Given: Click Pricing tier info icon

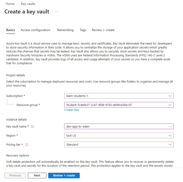Looking at the screenshot, I should click(x=27, y=145).
